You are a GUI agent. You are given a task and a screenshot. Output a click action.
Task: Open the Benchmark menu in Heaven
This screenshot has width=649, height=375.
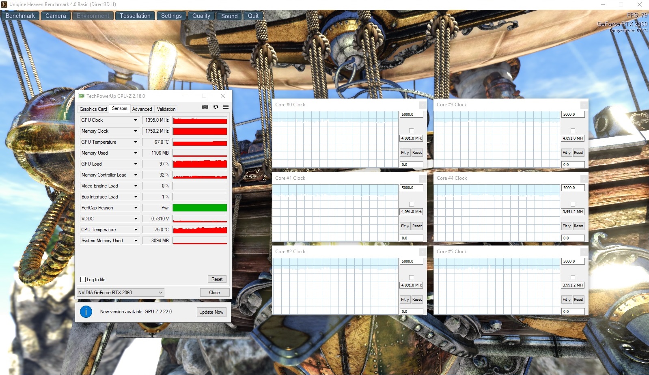tap(20, 16)
